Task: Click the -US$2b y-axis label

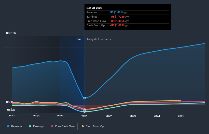Action: coord(11,110)
